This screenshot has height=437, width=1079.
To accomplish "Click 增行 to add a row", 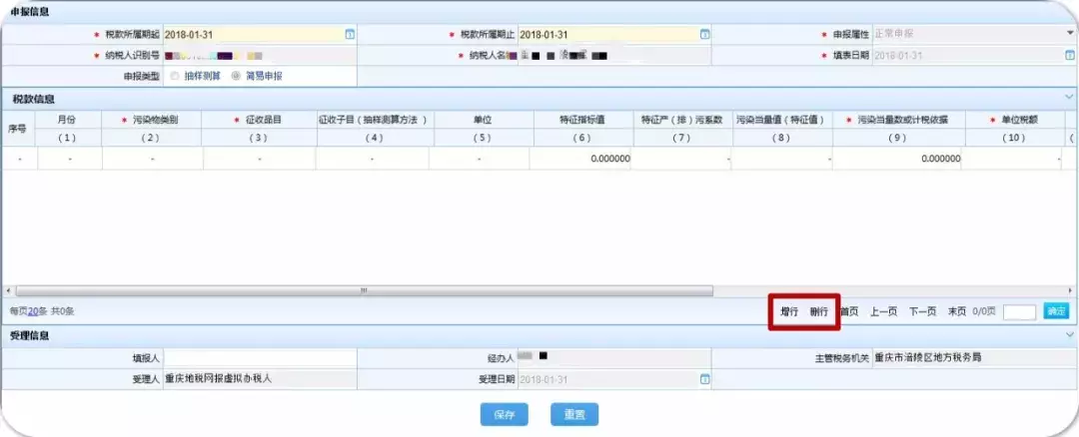I will tap(789, 311).
